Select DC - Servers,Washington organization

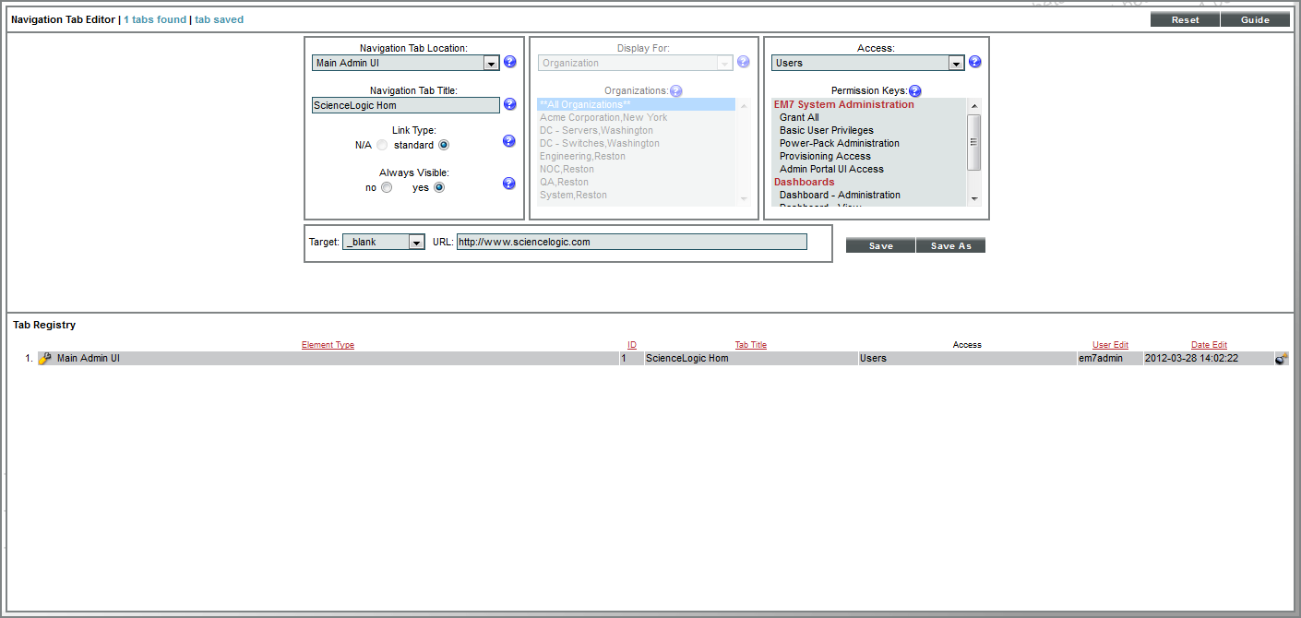pyautogui.click(x=596, y=130)
